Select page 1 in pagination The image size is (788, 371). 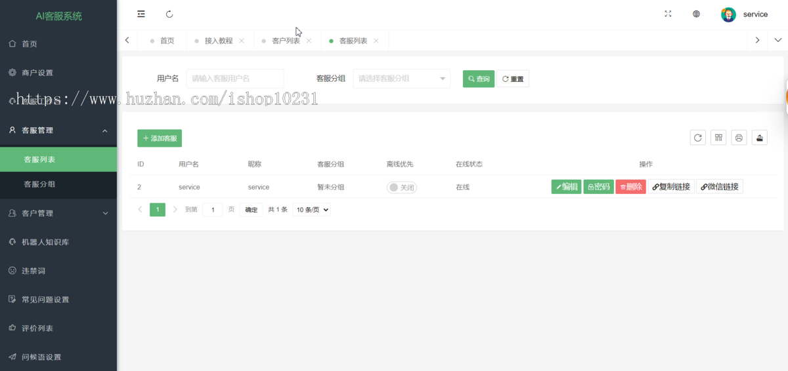tap(158, 210)
